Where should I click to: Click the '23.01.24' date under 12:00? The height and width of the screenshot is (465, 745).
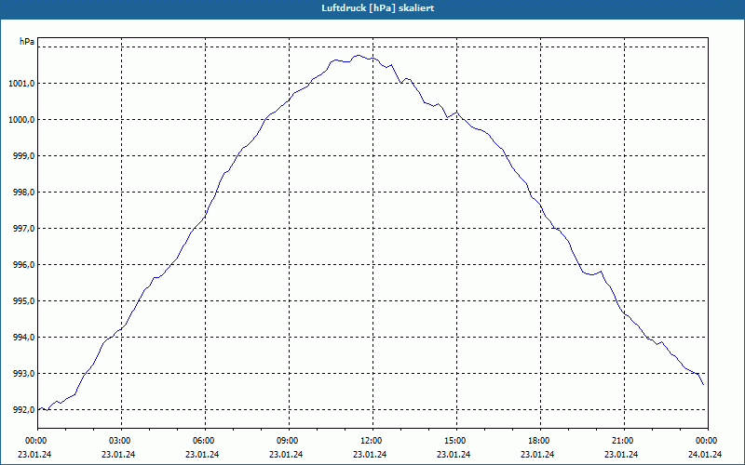pyautogui.click(x=370, y=454)
